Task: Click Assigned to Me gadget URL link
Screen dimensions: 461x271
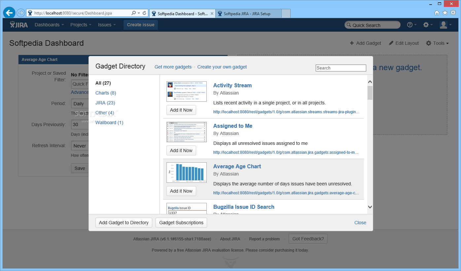Action: point(286,152)
